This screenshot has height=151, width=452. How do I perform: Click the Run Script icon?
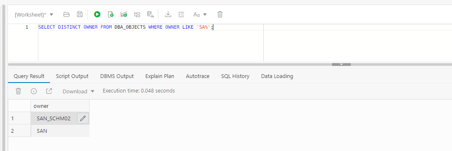111,14
